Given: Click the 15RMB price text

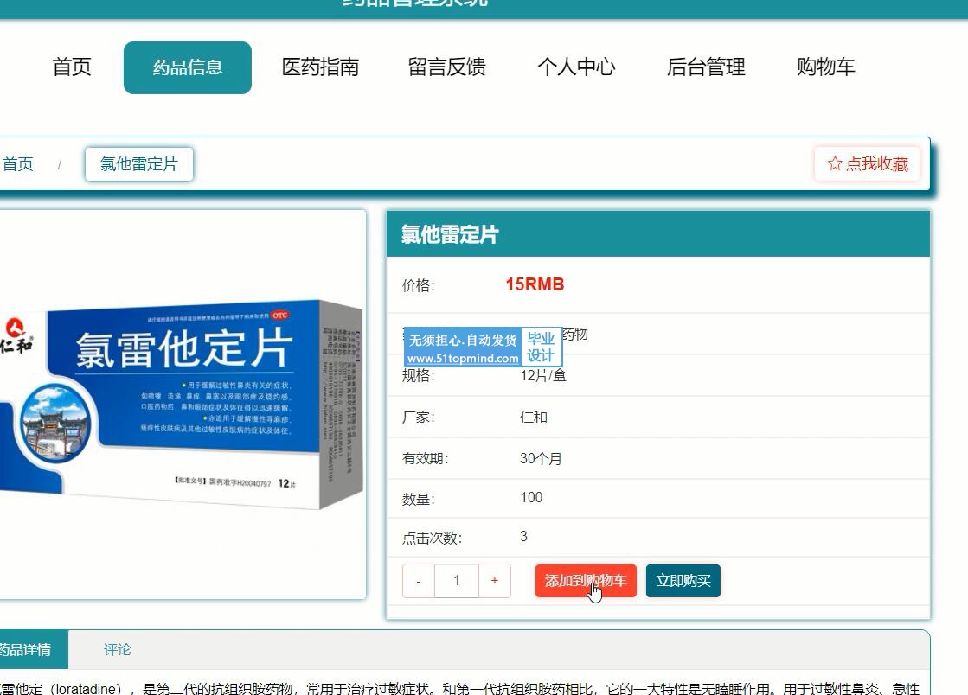Looking at the screenshot, I should (535, 284).
